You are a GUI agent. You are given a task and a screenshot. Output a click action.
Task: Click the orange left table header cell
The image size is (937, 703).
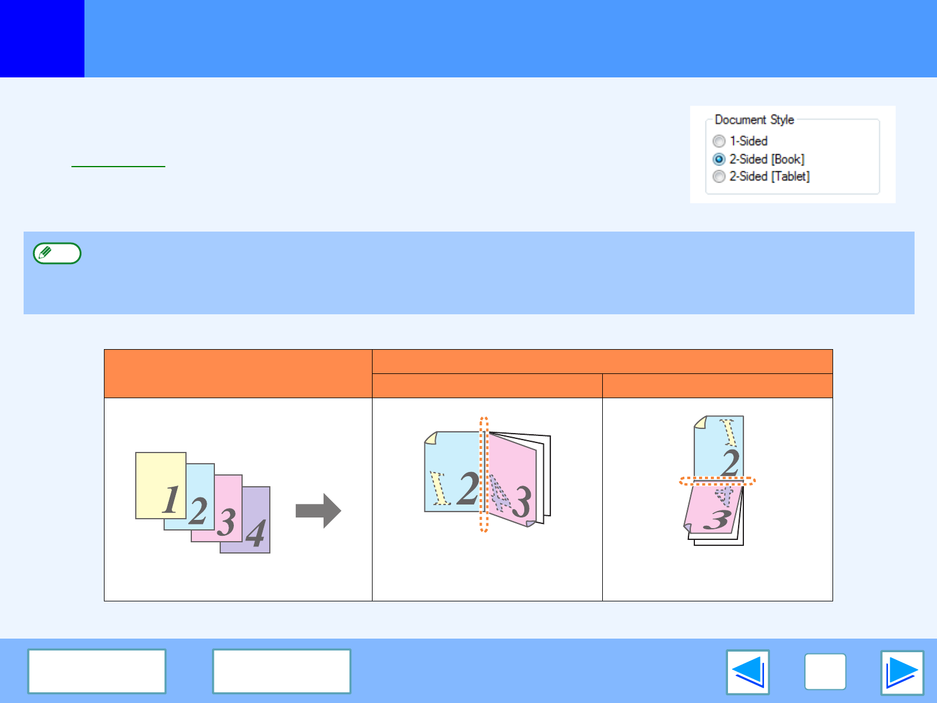238,373
